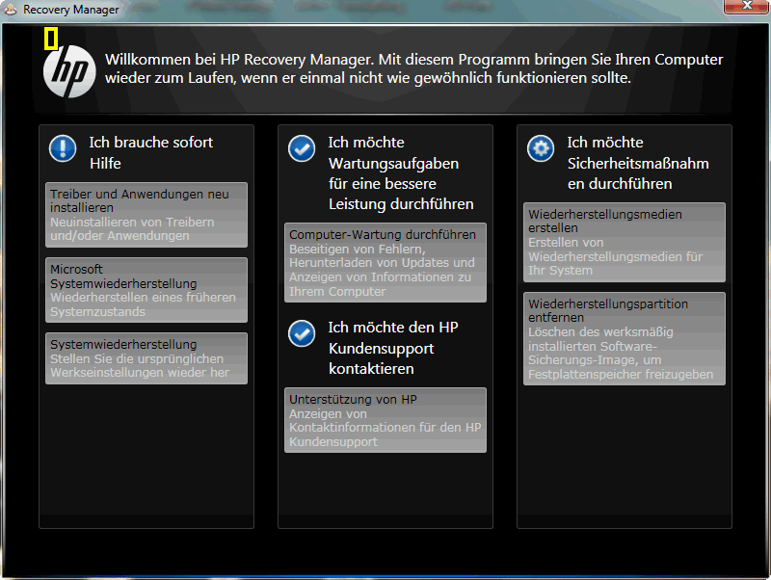The image size is (771, 580).
Task: Open 'Unterstützung von HP' contact info
Action: [x=385, y=420]
